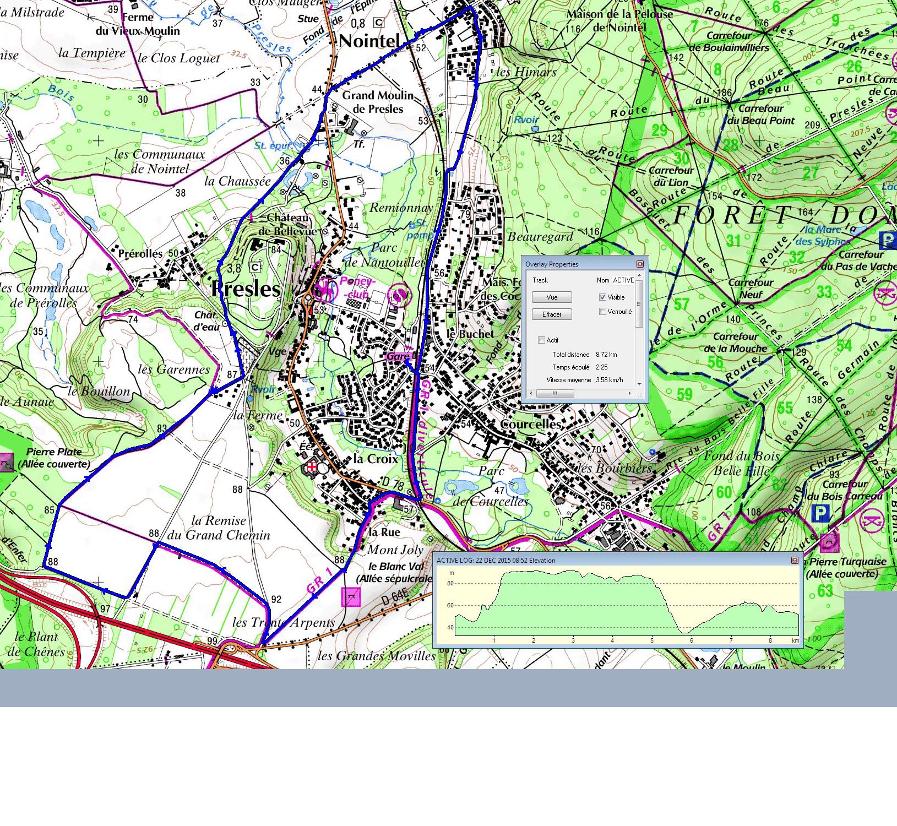Select the Pierre Plate monument icon
This screenshot has height=826, width=897.
(6, 461)
